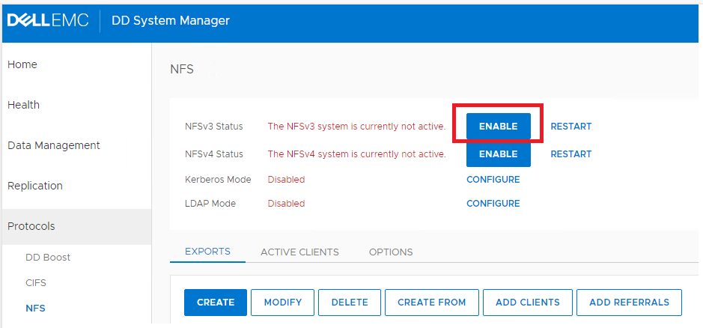Open the Options tab

[x=391, y=252]
